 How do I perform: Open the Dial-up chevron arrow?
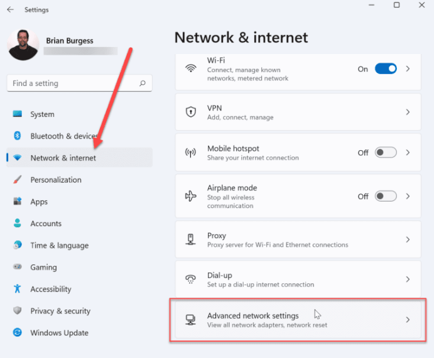tap(408, 279)
